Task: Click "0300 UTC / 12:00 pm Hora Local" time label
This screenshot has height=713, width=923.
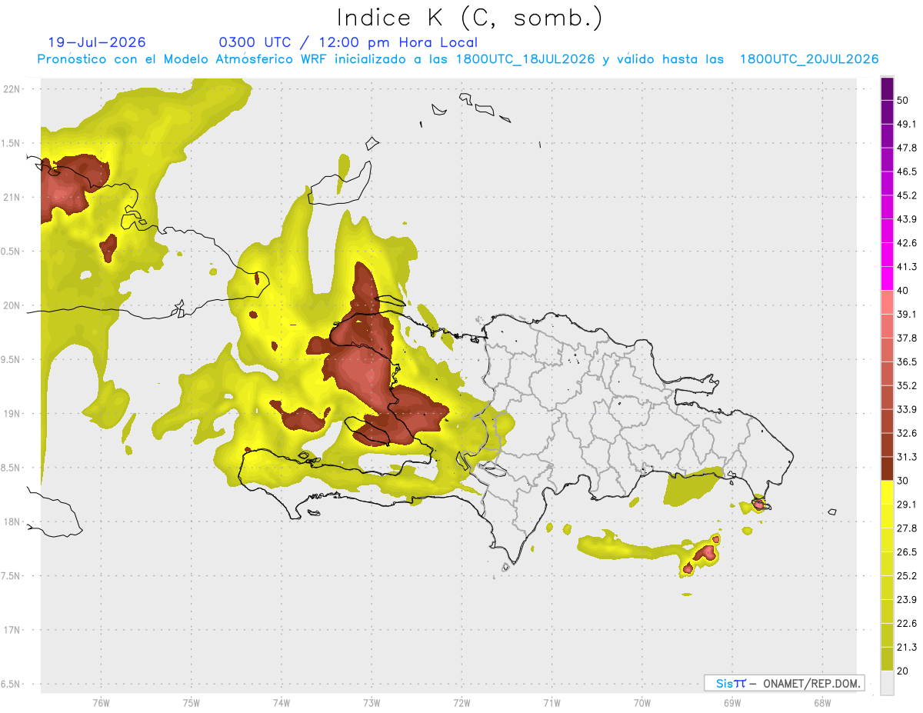Action: tap(348, 42)
